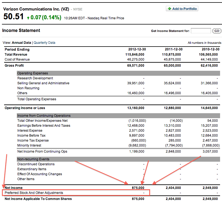This screenshot has height=203, width=222.
Task: Click Preferred Stock And Other Adjustments label
Action: click(x=34, y=193)
